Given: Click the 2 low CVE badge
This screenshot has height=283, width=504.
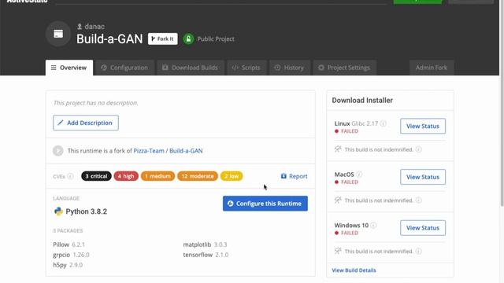Looking at the screenshot, I should 232,176.
